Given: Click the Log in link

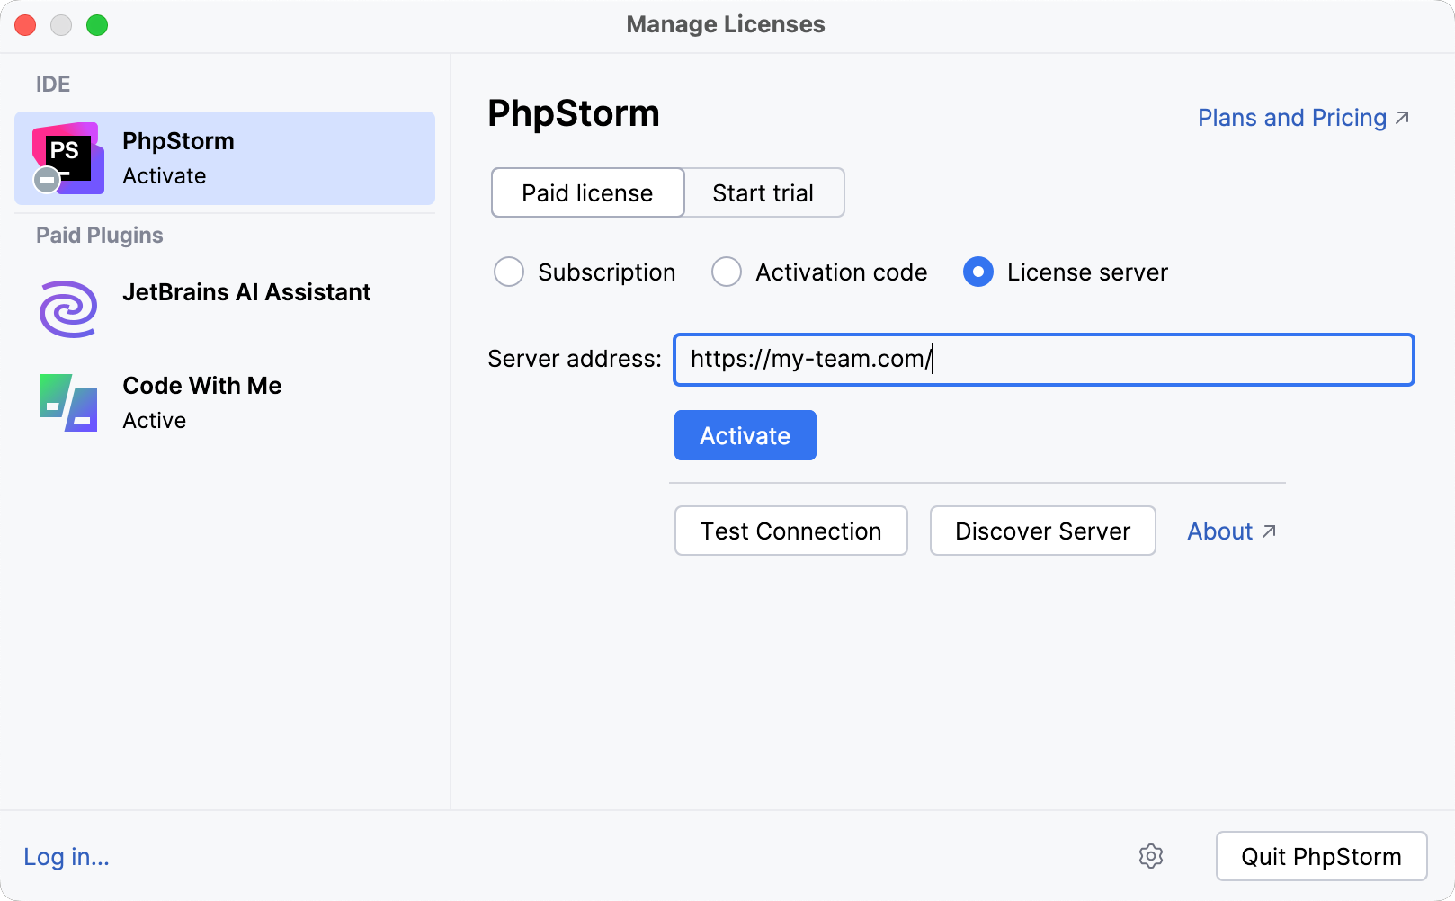Looking at the screenshot, I should tap(65, 856).
